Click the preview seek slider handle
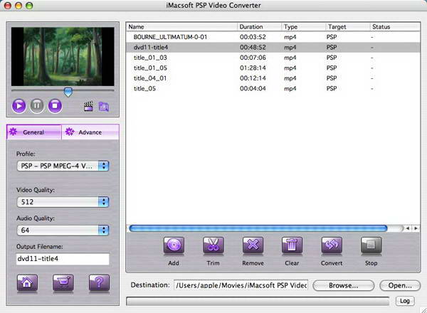The height and width of the screenshot is (313, 427). coord(68,92)
